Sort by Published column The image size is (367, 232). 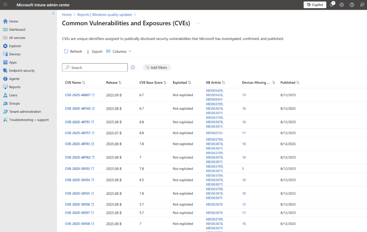[290, 83]
